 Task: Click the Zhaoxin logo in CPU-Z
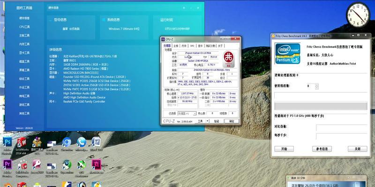tap(229, 59)
